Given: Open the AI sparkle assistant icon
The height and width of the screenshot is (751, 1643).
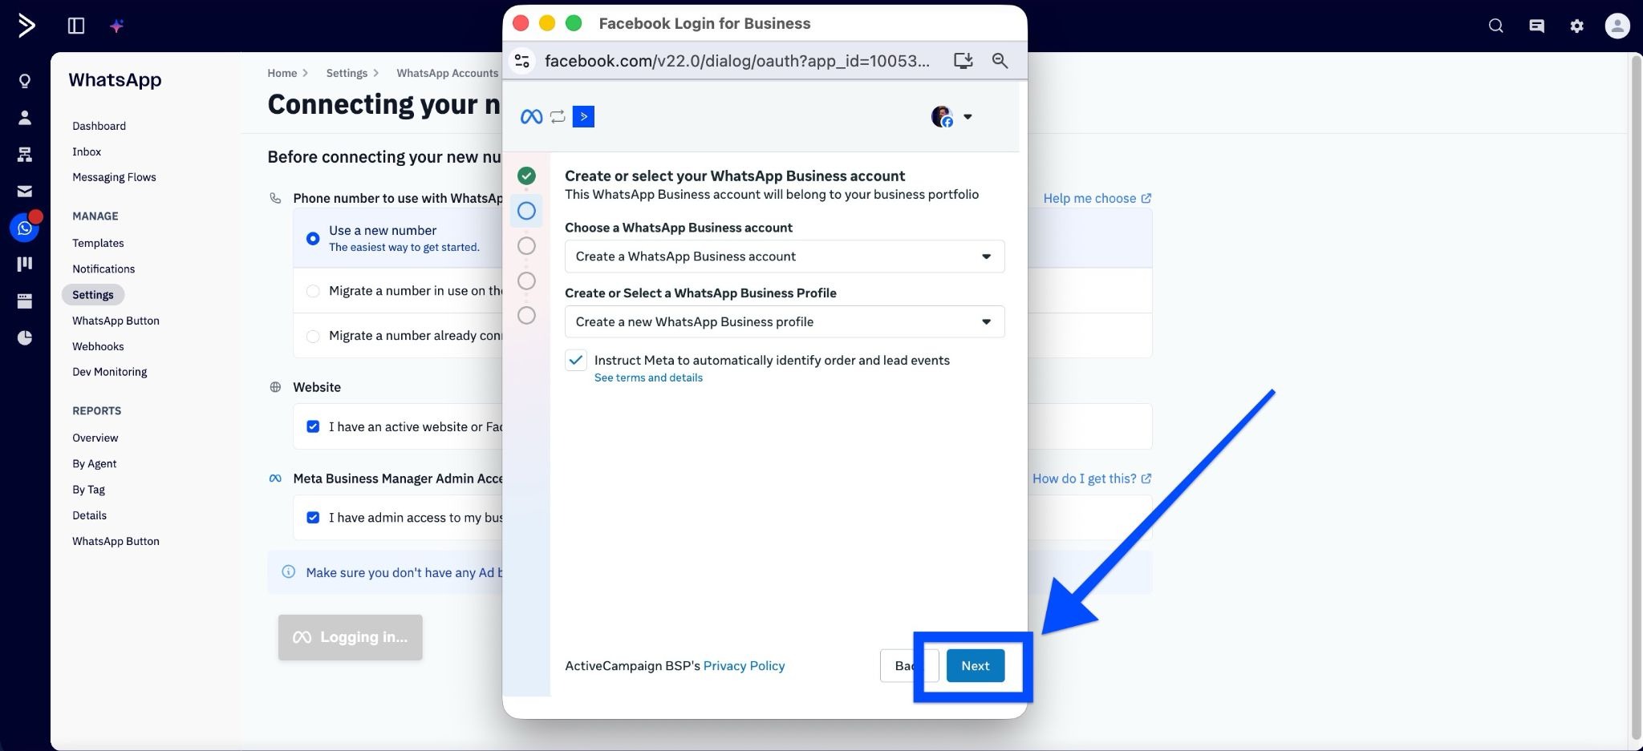Looking at the screenshot, I should [x=116, y=26].
